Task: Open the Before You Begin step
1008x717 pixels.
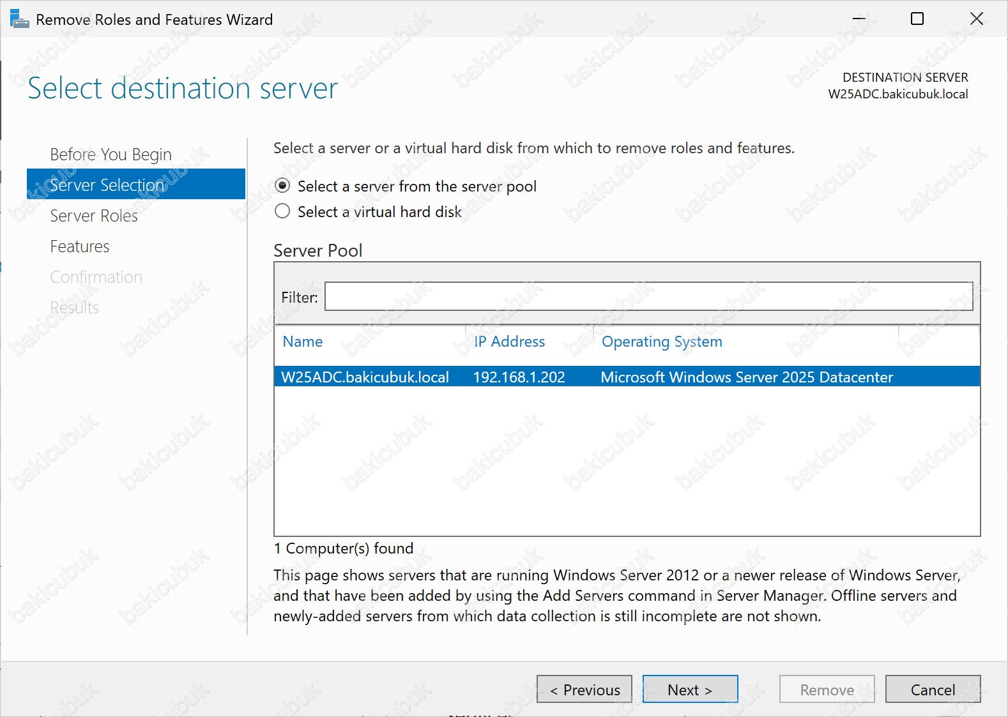Action: tap(111, 155)
